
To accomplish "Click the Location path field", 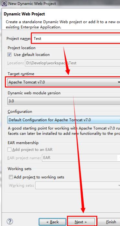I will [73, 63].
